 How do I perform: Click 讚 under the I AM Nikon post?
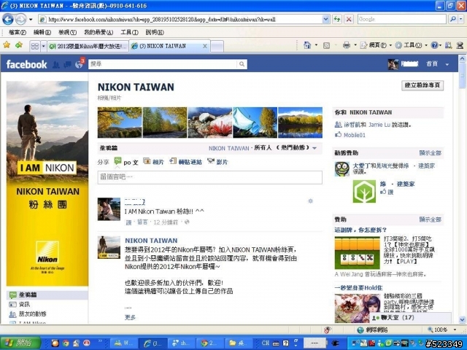[128, 222]
